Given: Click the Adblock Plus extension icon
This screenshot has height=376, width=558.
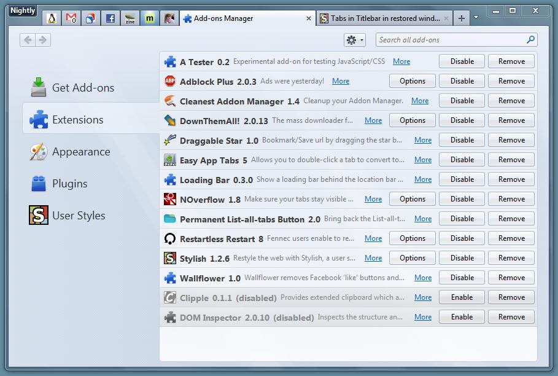Looking at the screenshot, I should click(x=170, y=80).
